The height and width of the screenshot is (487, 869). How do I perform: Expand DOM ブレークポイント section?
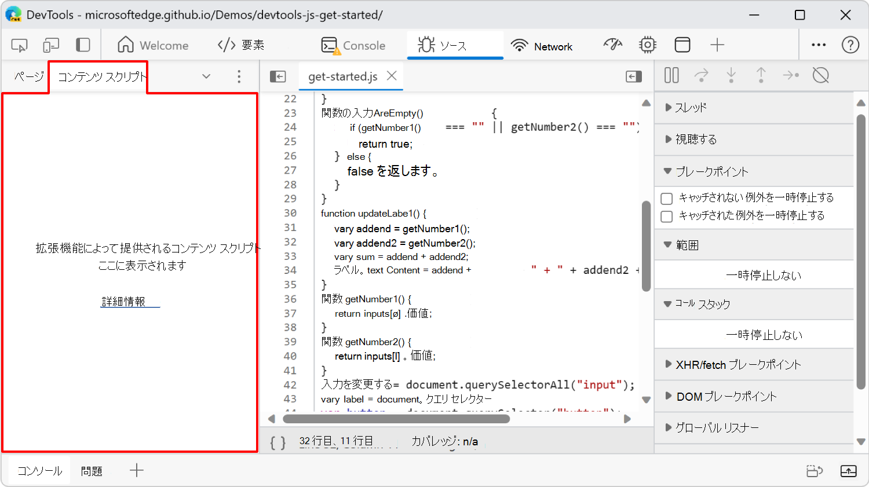pos(754,397)
